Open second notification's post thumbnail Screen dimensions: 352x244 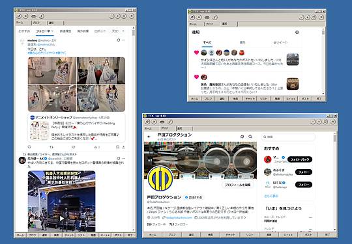coord(293,83)
